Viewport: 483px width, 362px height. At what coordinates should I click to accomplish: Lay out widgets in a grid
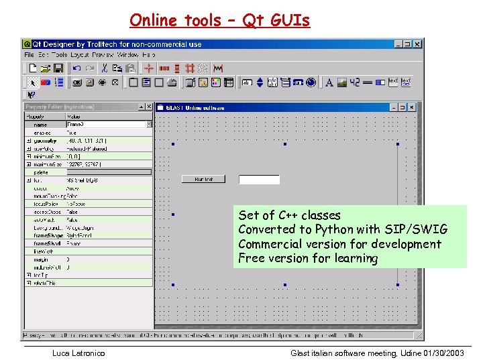tap(190, 68)
